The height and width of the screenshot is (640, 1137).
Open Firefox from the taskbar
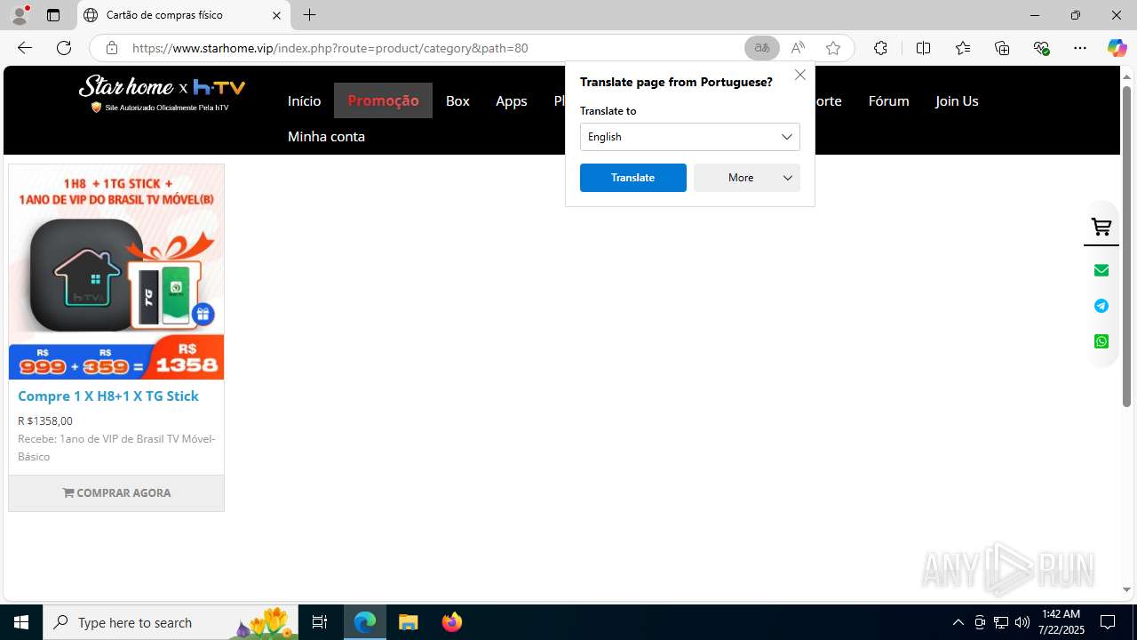452,622
